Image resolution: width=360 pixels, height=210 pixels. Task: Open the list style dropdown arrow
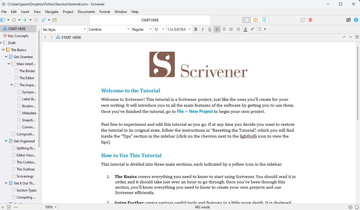265,29
